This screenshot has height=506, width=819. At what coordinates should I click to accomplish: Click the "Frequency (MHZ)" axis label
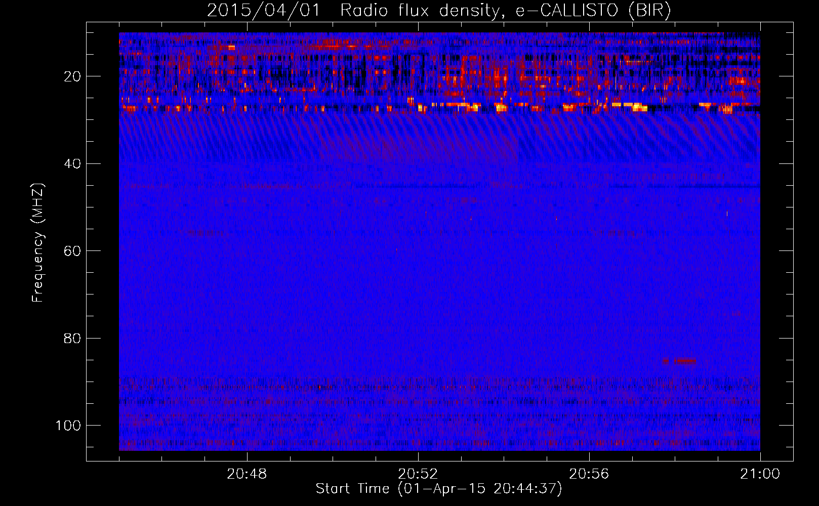[37, 243]
